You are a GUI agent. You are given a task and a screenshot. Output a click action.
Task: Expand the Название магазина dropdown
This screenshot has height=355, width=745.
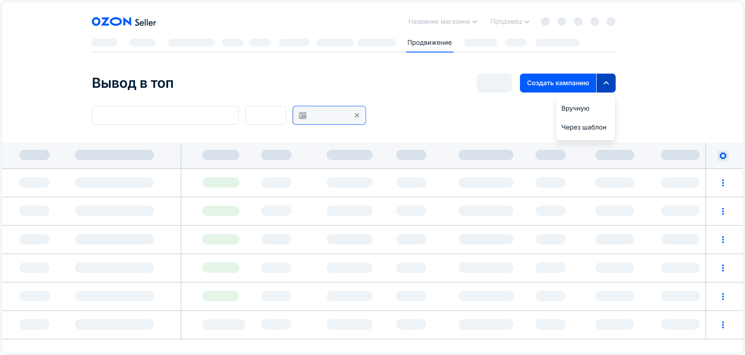[442, 22]
